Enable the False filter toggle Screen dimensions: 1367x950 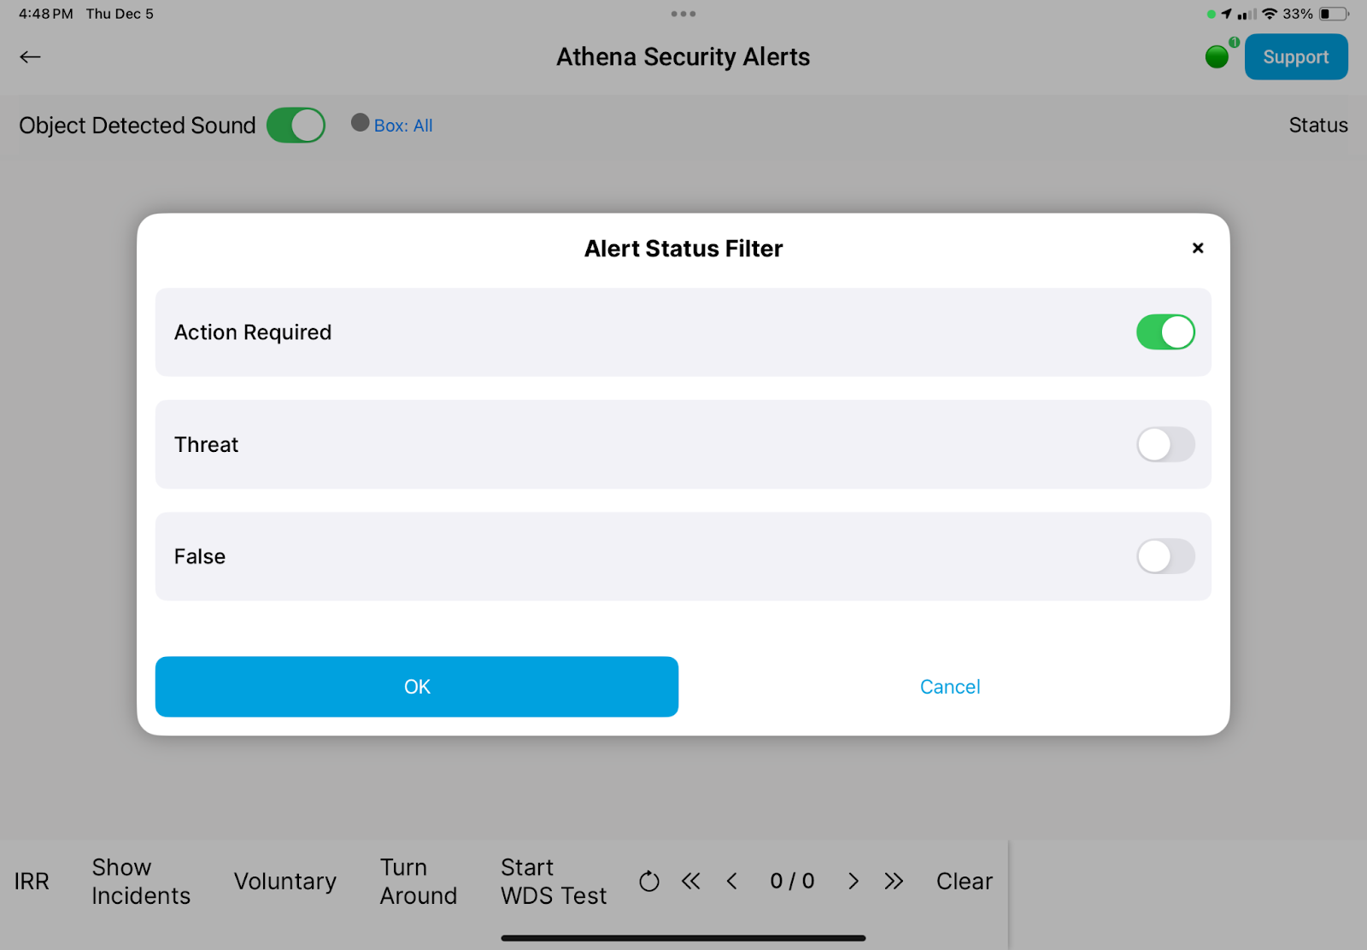click(1165, 556)
